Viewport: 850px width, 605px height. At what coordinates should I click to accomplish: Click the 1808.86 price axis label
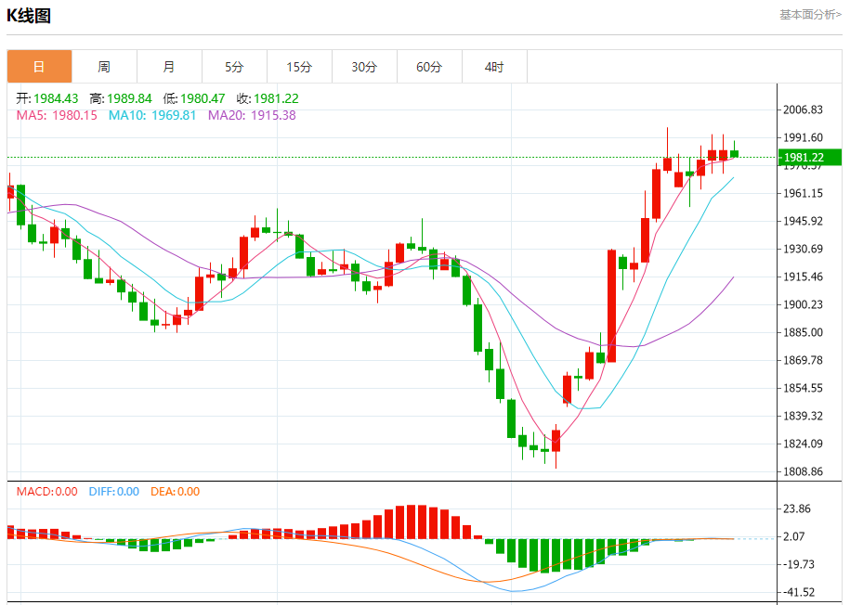tap(804, 471)
